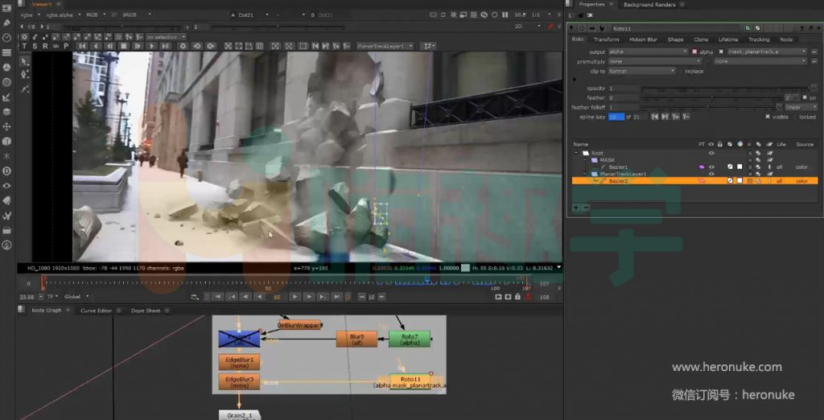This screenshot has height=420, width=824.
Task: Open the clip to format dropdown
Action: point(643,71)
